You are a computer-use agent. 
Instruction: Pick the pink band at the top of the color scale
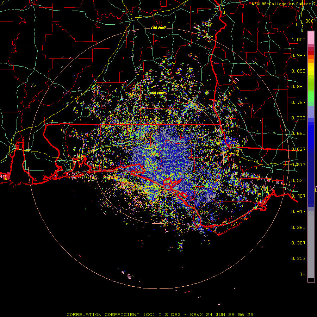point(311,38)
